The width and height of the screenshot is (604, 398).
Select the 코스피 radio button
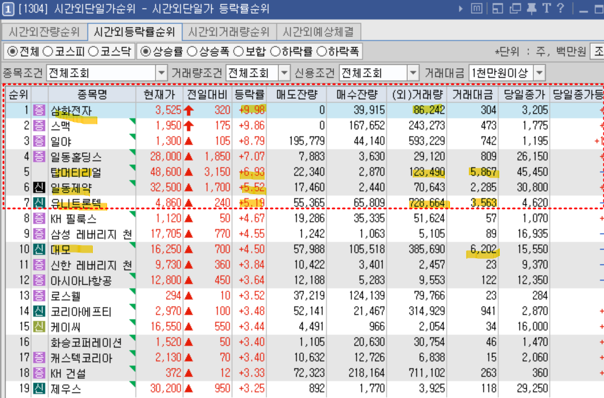coord(48,51)
